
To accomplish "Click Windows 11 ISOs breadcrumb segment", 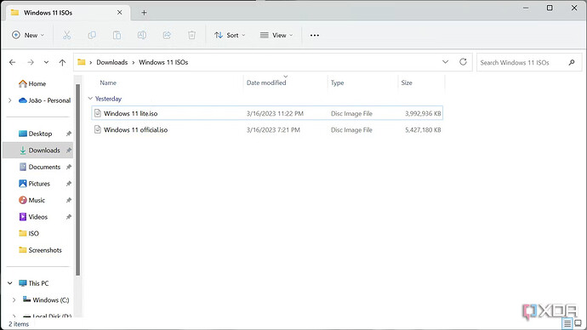I will pyautogui.click(x=163, y=62).
